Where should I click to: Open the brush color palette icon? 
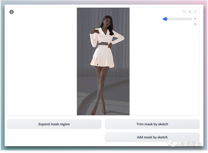[x=195, y=24]
